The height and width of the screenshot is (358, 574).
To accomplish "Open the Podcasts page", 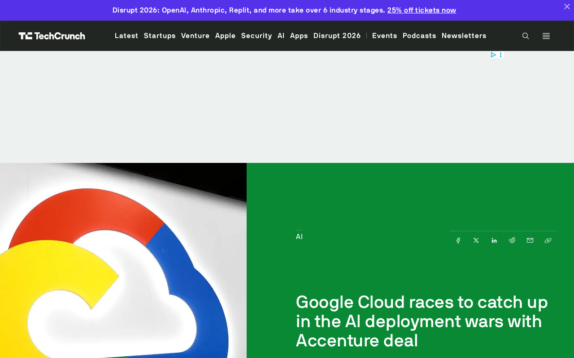I will (419, 36).
